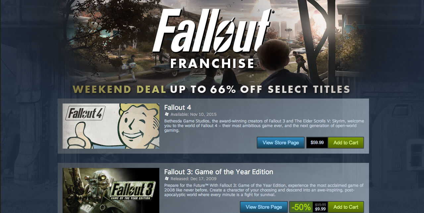Screen dimensions: 424x213
Task: Add Fallout 4 to the cart
Action: [x=346, y=143]
